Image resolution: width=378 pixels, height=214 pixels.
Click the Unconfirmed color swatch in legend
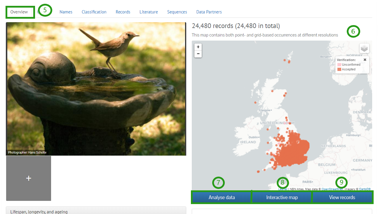point(339,65)
